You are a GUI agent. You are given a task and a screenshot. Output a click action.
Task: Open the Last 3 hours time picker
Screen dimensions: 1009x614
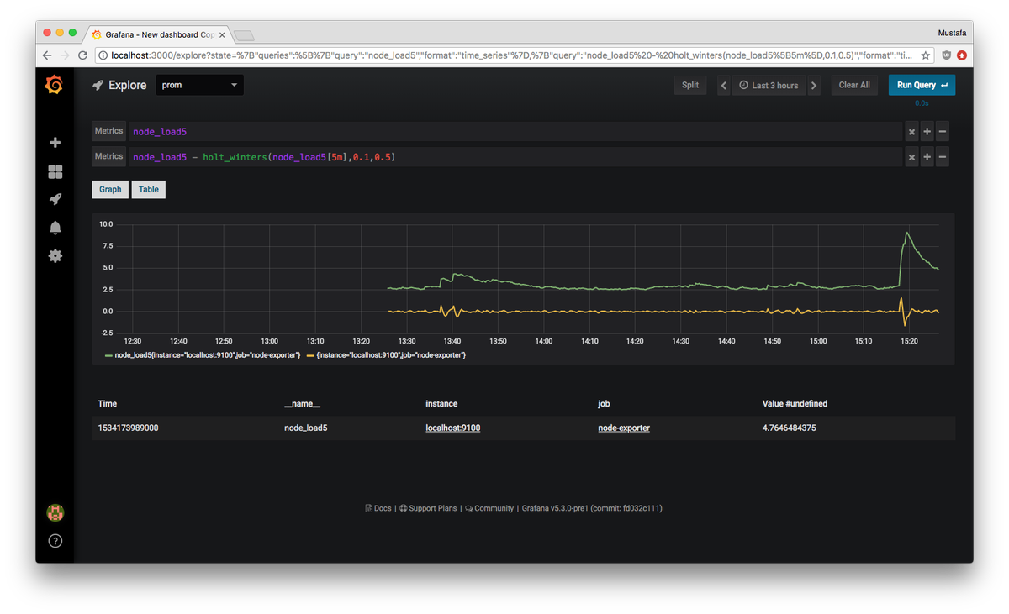coord(769,85)
